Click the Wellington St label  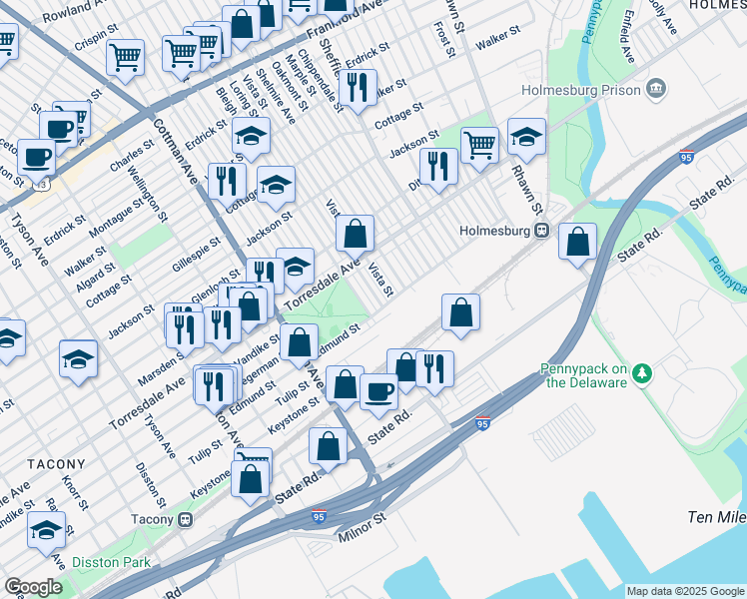pos(147,195)
